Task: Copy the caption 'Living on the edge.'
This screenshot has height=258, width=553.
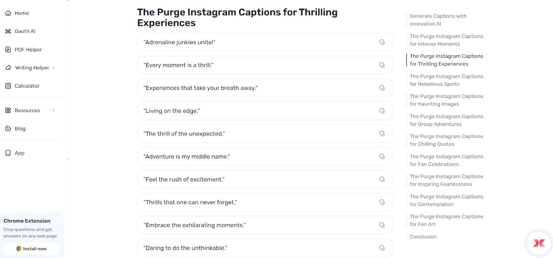Action: click(x=382, y=110)
